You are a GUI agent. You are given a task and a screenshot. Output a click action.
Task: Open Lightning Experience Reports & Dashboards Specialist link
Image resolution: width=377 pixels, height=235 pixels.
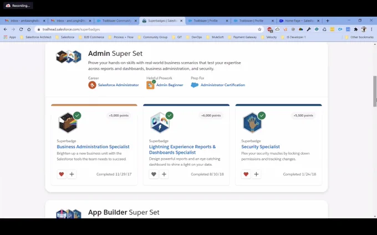point(182,149)
